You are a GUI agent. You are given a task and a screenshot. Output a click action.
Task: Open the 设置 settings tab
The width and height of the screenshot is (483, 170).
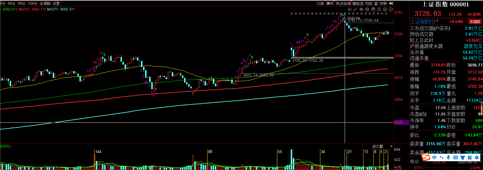[56, 3]
